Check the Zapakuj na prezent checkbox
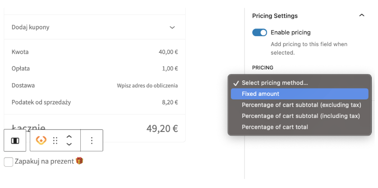 coord(8,162)
